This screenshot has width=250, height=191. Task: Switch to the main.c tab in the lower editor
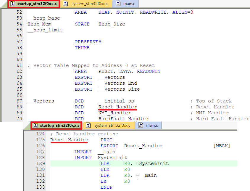point(150,125)
